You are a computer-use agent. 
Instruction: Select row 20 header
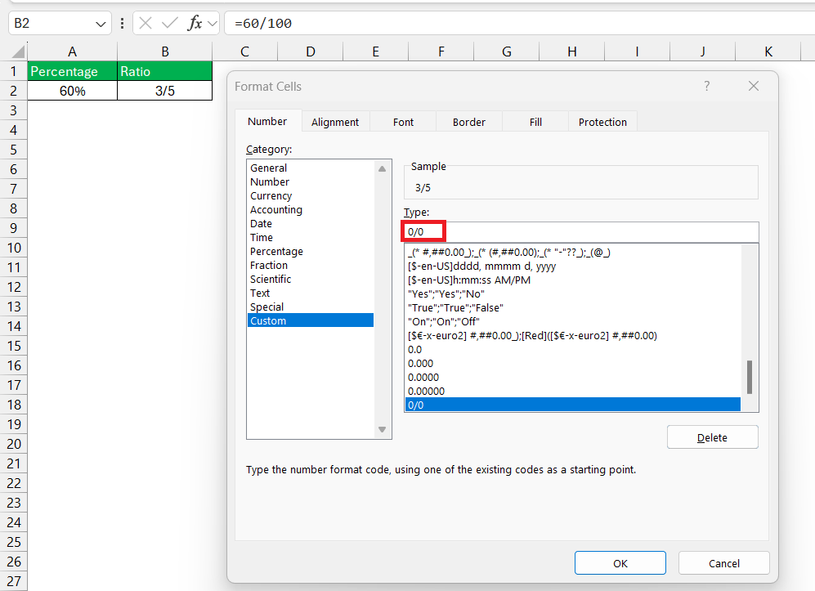[x=14, y=443]
